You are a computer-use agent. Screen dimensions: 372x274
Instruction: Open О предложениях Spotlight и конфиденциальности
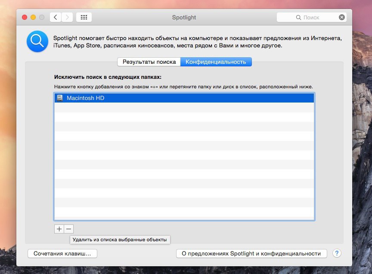pyautogui.click(x=251, y=253)
